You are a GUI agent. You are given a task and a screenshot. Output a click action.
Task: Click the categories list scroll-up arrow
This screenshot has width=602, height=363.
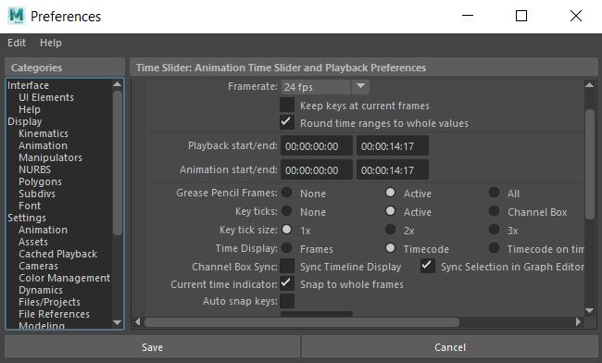(117, 84)
